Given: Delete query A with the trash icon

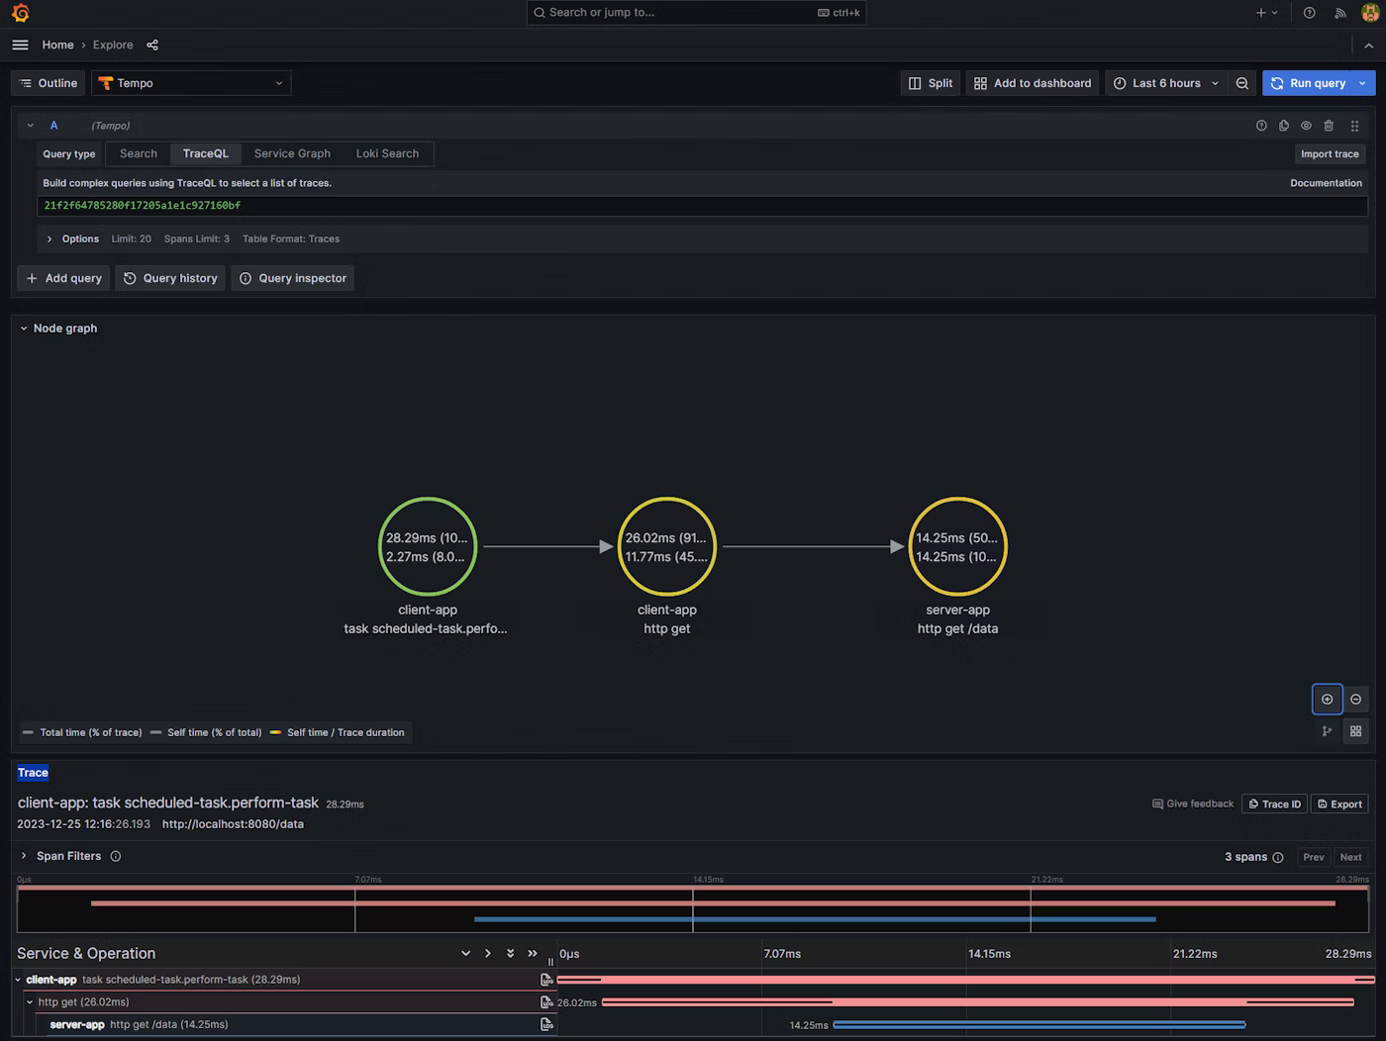Looking at the screenshot, I should 1329,126.
